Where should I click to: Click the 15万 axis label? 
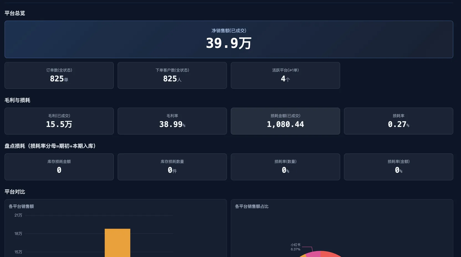point(18,252)
